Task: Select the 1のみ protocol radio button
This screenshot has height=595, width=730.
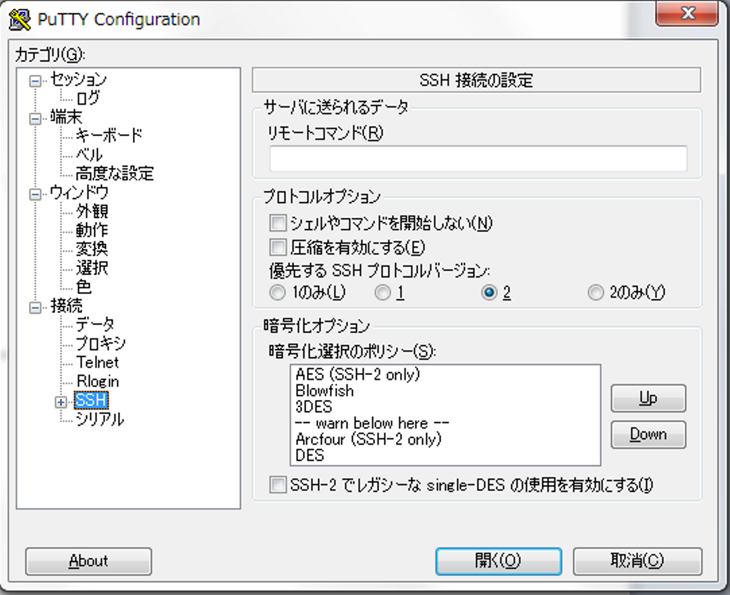Action: (277, 292)
